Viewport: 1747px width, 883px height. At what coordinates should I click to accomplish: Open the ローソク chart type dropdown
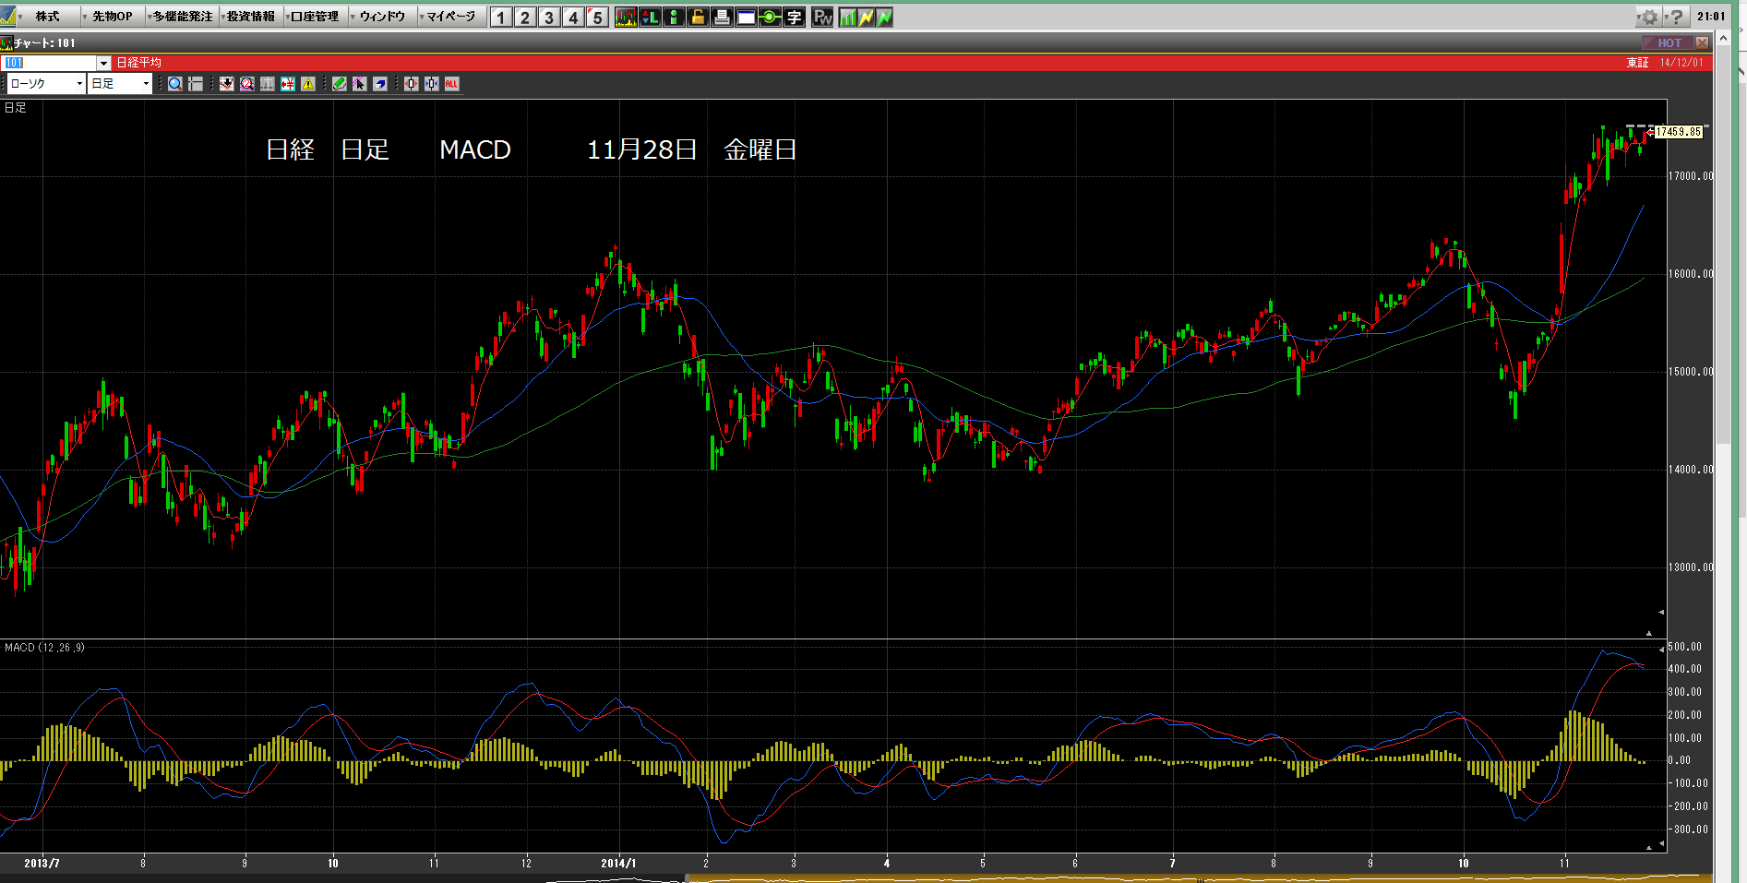coord(46,84)
